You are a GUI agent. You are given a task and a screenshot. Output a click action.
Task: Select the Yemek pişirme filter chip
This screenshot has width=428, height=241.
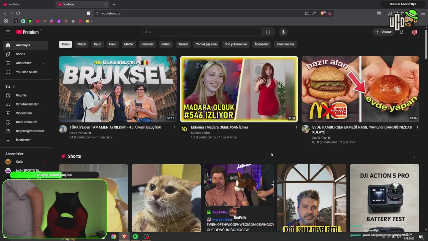[x=206, y=44]
